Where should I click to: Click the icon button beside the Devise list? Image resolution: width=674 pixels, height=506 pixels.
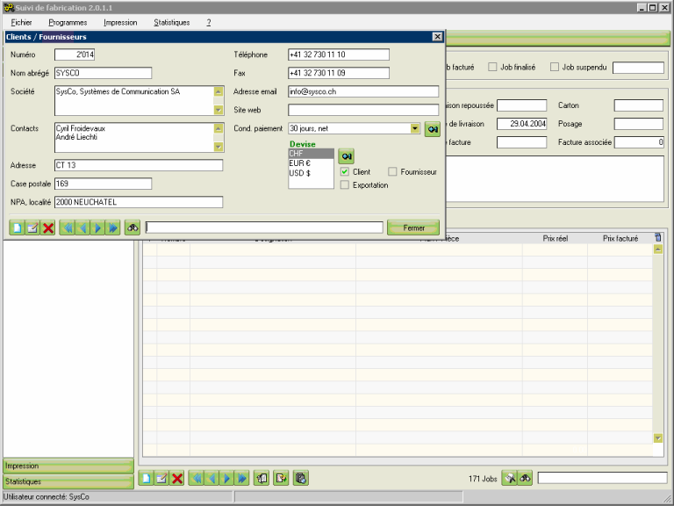click(x=347, y=155)
